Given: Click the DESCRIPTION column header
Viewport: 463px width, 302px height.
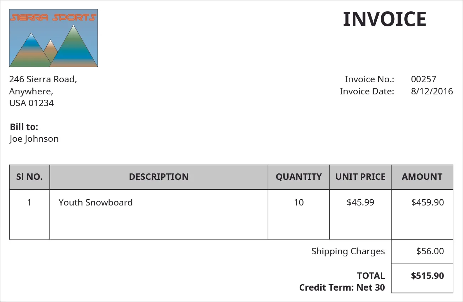Looking at the screenshot, I should [159, 177].
